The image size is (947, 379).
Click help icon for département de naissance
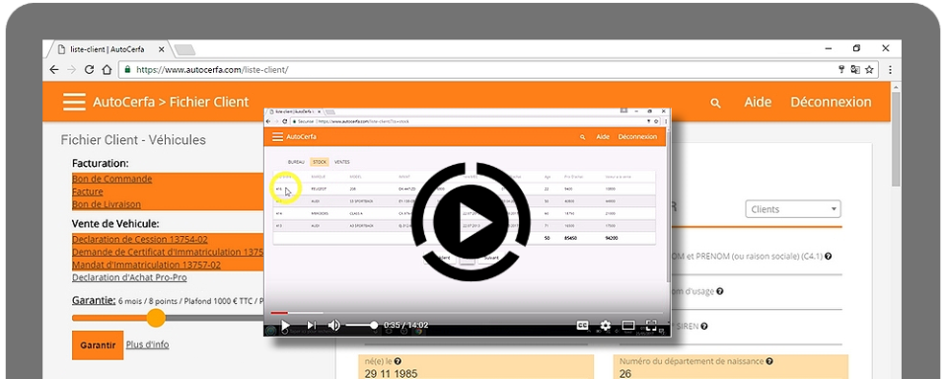tap(770, 361)
